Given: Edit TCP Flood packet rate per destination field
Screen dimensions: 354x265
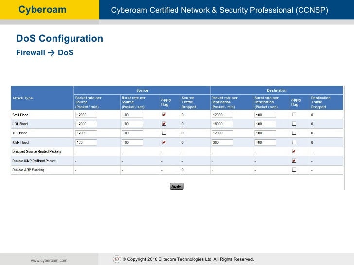Looking at the screenshot, I should click(222, 133).
